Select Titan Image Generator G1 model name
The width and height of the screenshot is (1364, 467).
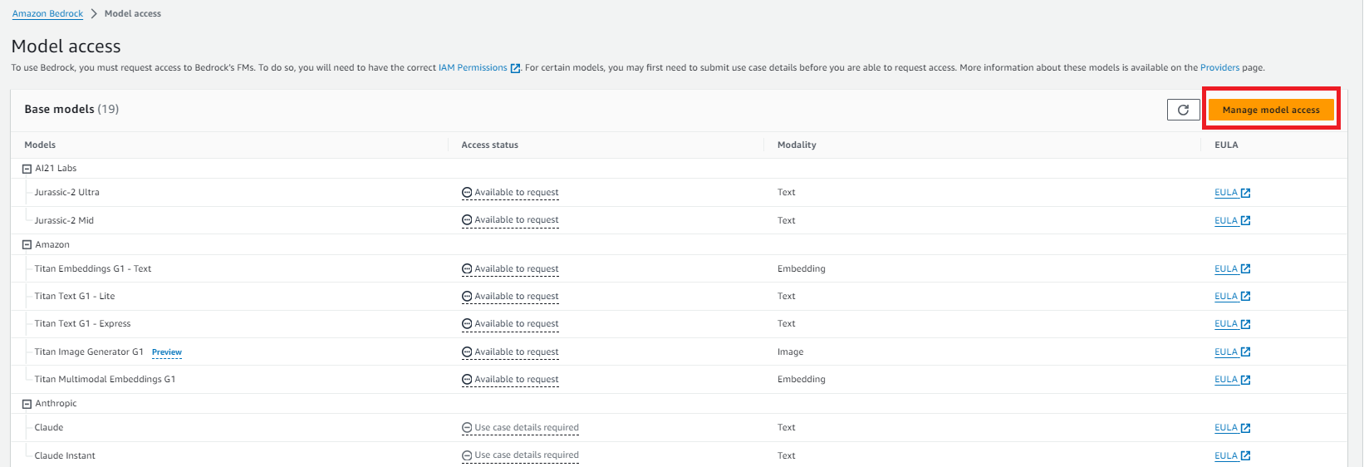pos(89,352)
